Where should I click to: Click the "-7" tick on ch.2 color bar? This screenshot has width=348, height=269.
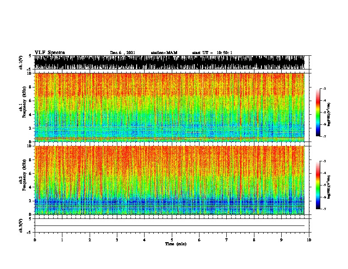click(324, 209)
